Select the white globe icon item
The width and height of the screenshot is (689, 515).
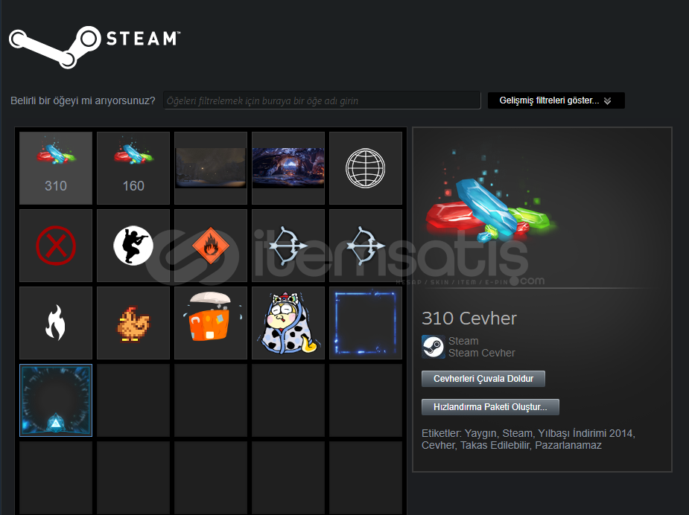(x=366, y=168)
